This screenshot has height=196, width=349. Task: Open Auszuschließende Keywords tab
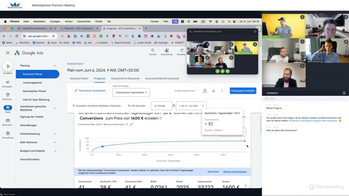click(x=162, y=78)
